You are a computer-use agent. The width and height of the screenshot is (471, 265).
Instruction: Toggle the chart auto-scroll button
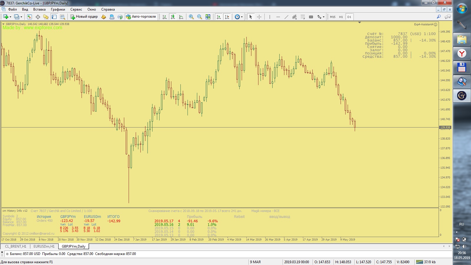[218, 17]
